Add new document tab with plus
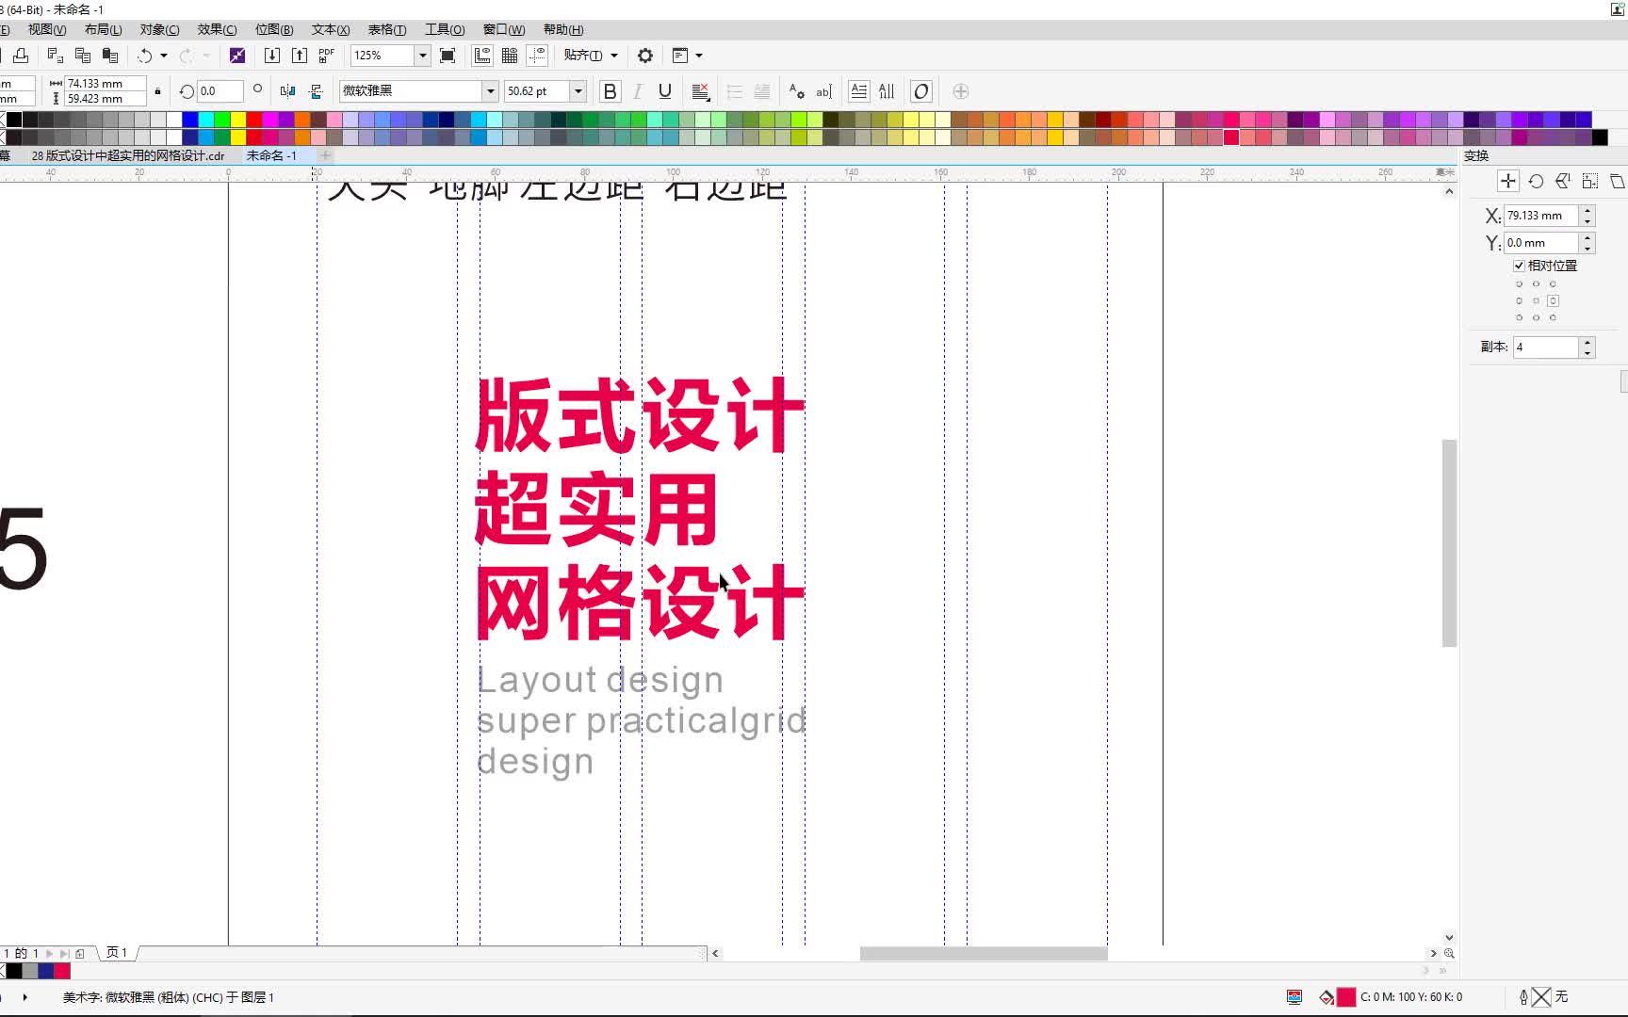 [x=325, y=155]
